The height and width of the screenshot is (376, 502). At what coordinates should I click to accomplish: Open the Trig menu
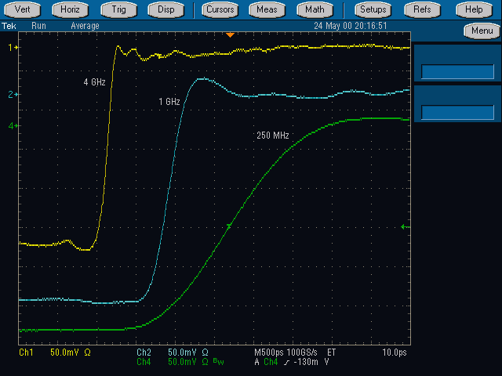118,9
